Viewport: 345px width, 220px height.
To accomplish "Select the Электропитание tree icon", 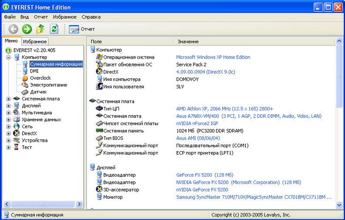I will pyautogui.click(x=25, y=85).
